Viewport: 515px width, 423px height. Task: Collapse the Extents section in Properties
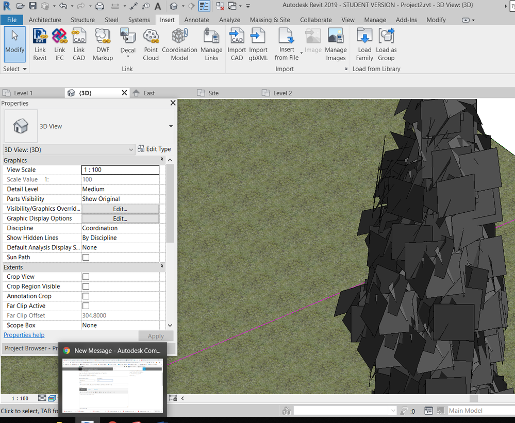tap(161, 266)
